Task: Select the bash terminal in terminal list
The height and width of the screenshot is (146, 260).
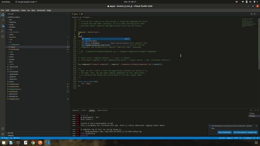Action: (253, 116)
